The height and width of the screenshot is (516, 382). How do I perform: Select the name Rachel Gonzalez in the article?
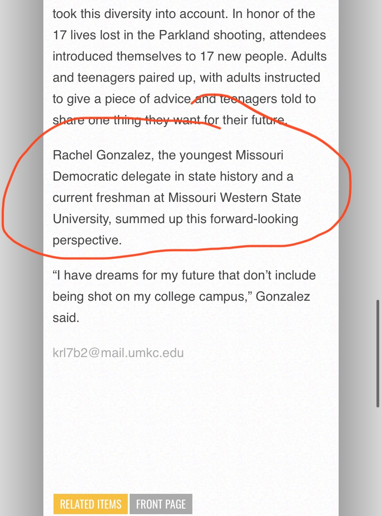[101, 155]
